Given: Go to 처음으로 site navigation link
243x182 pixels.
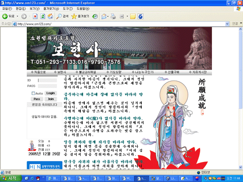Looking at the screenshot, I should [x=38, y=72].
